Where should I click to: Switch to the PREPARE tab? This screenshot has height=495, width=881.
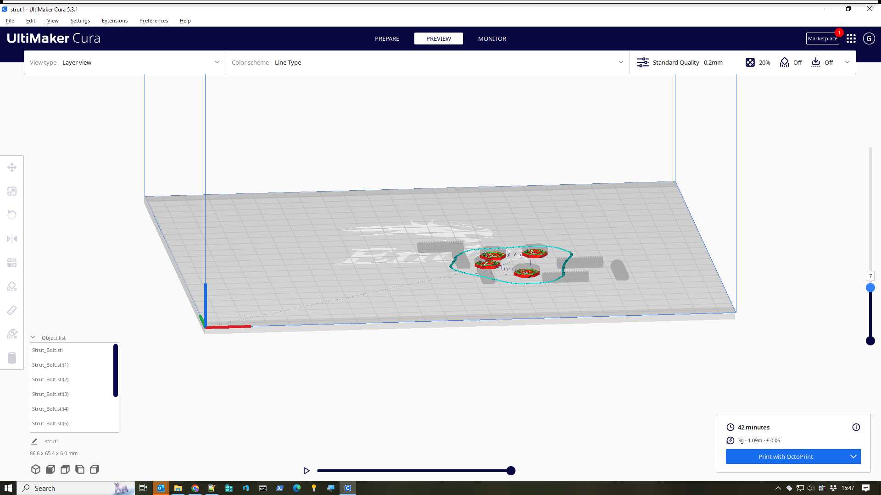[387, 38]
